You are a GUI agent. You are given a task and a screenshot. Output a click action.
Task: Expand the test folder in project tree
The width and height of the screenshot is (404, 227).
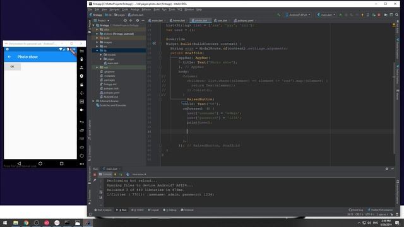coord(97,67)
